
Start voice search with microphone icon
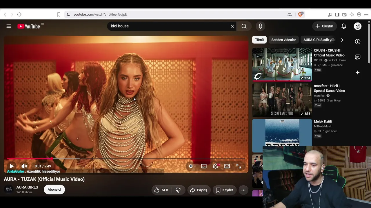point(260,26)
